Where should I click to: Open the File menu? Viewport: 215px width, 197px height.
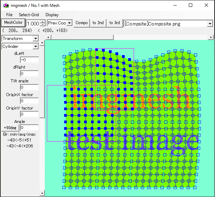(x=9, y=15)
